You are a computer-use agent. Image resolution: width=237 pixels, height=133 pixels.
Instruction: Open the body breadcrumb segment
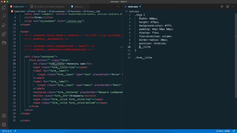43,11
